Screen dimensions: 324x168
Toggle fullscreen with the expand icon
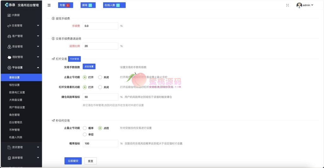287,5
